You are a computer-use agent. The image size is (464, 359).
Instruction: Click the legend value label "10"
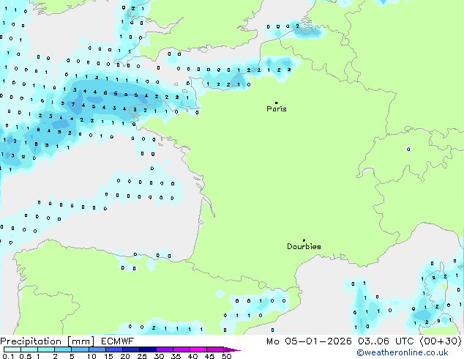[x=91, y=356]
